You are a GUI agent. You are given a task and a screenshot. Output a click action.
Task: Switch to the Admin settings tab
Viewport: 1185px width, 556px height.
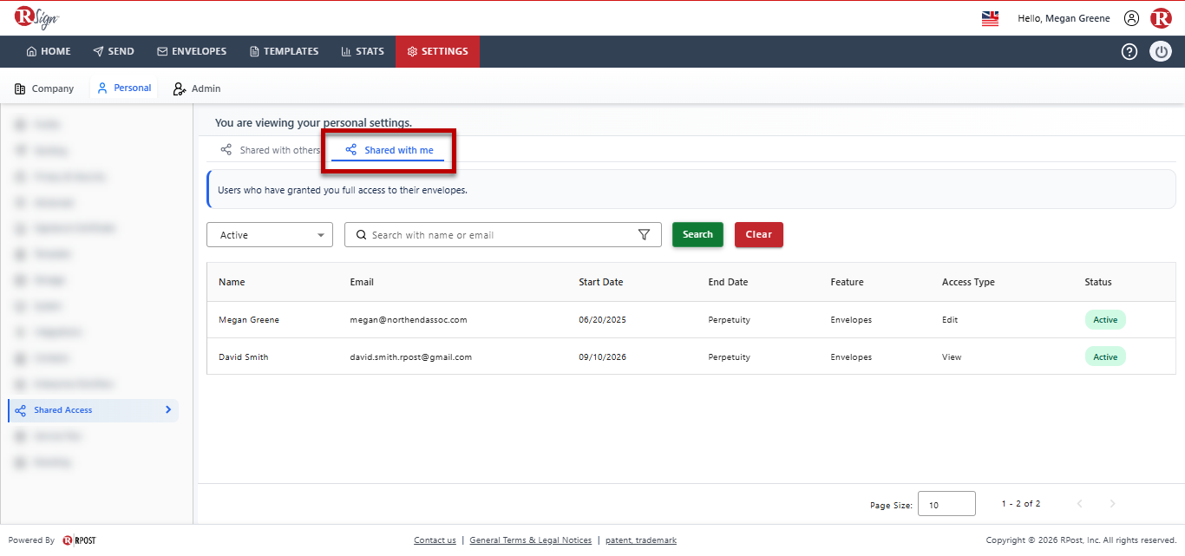tap(197, 88)
